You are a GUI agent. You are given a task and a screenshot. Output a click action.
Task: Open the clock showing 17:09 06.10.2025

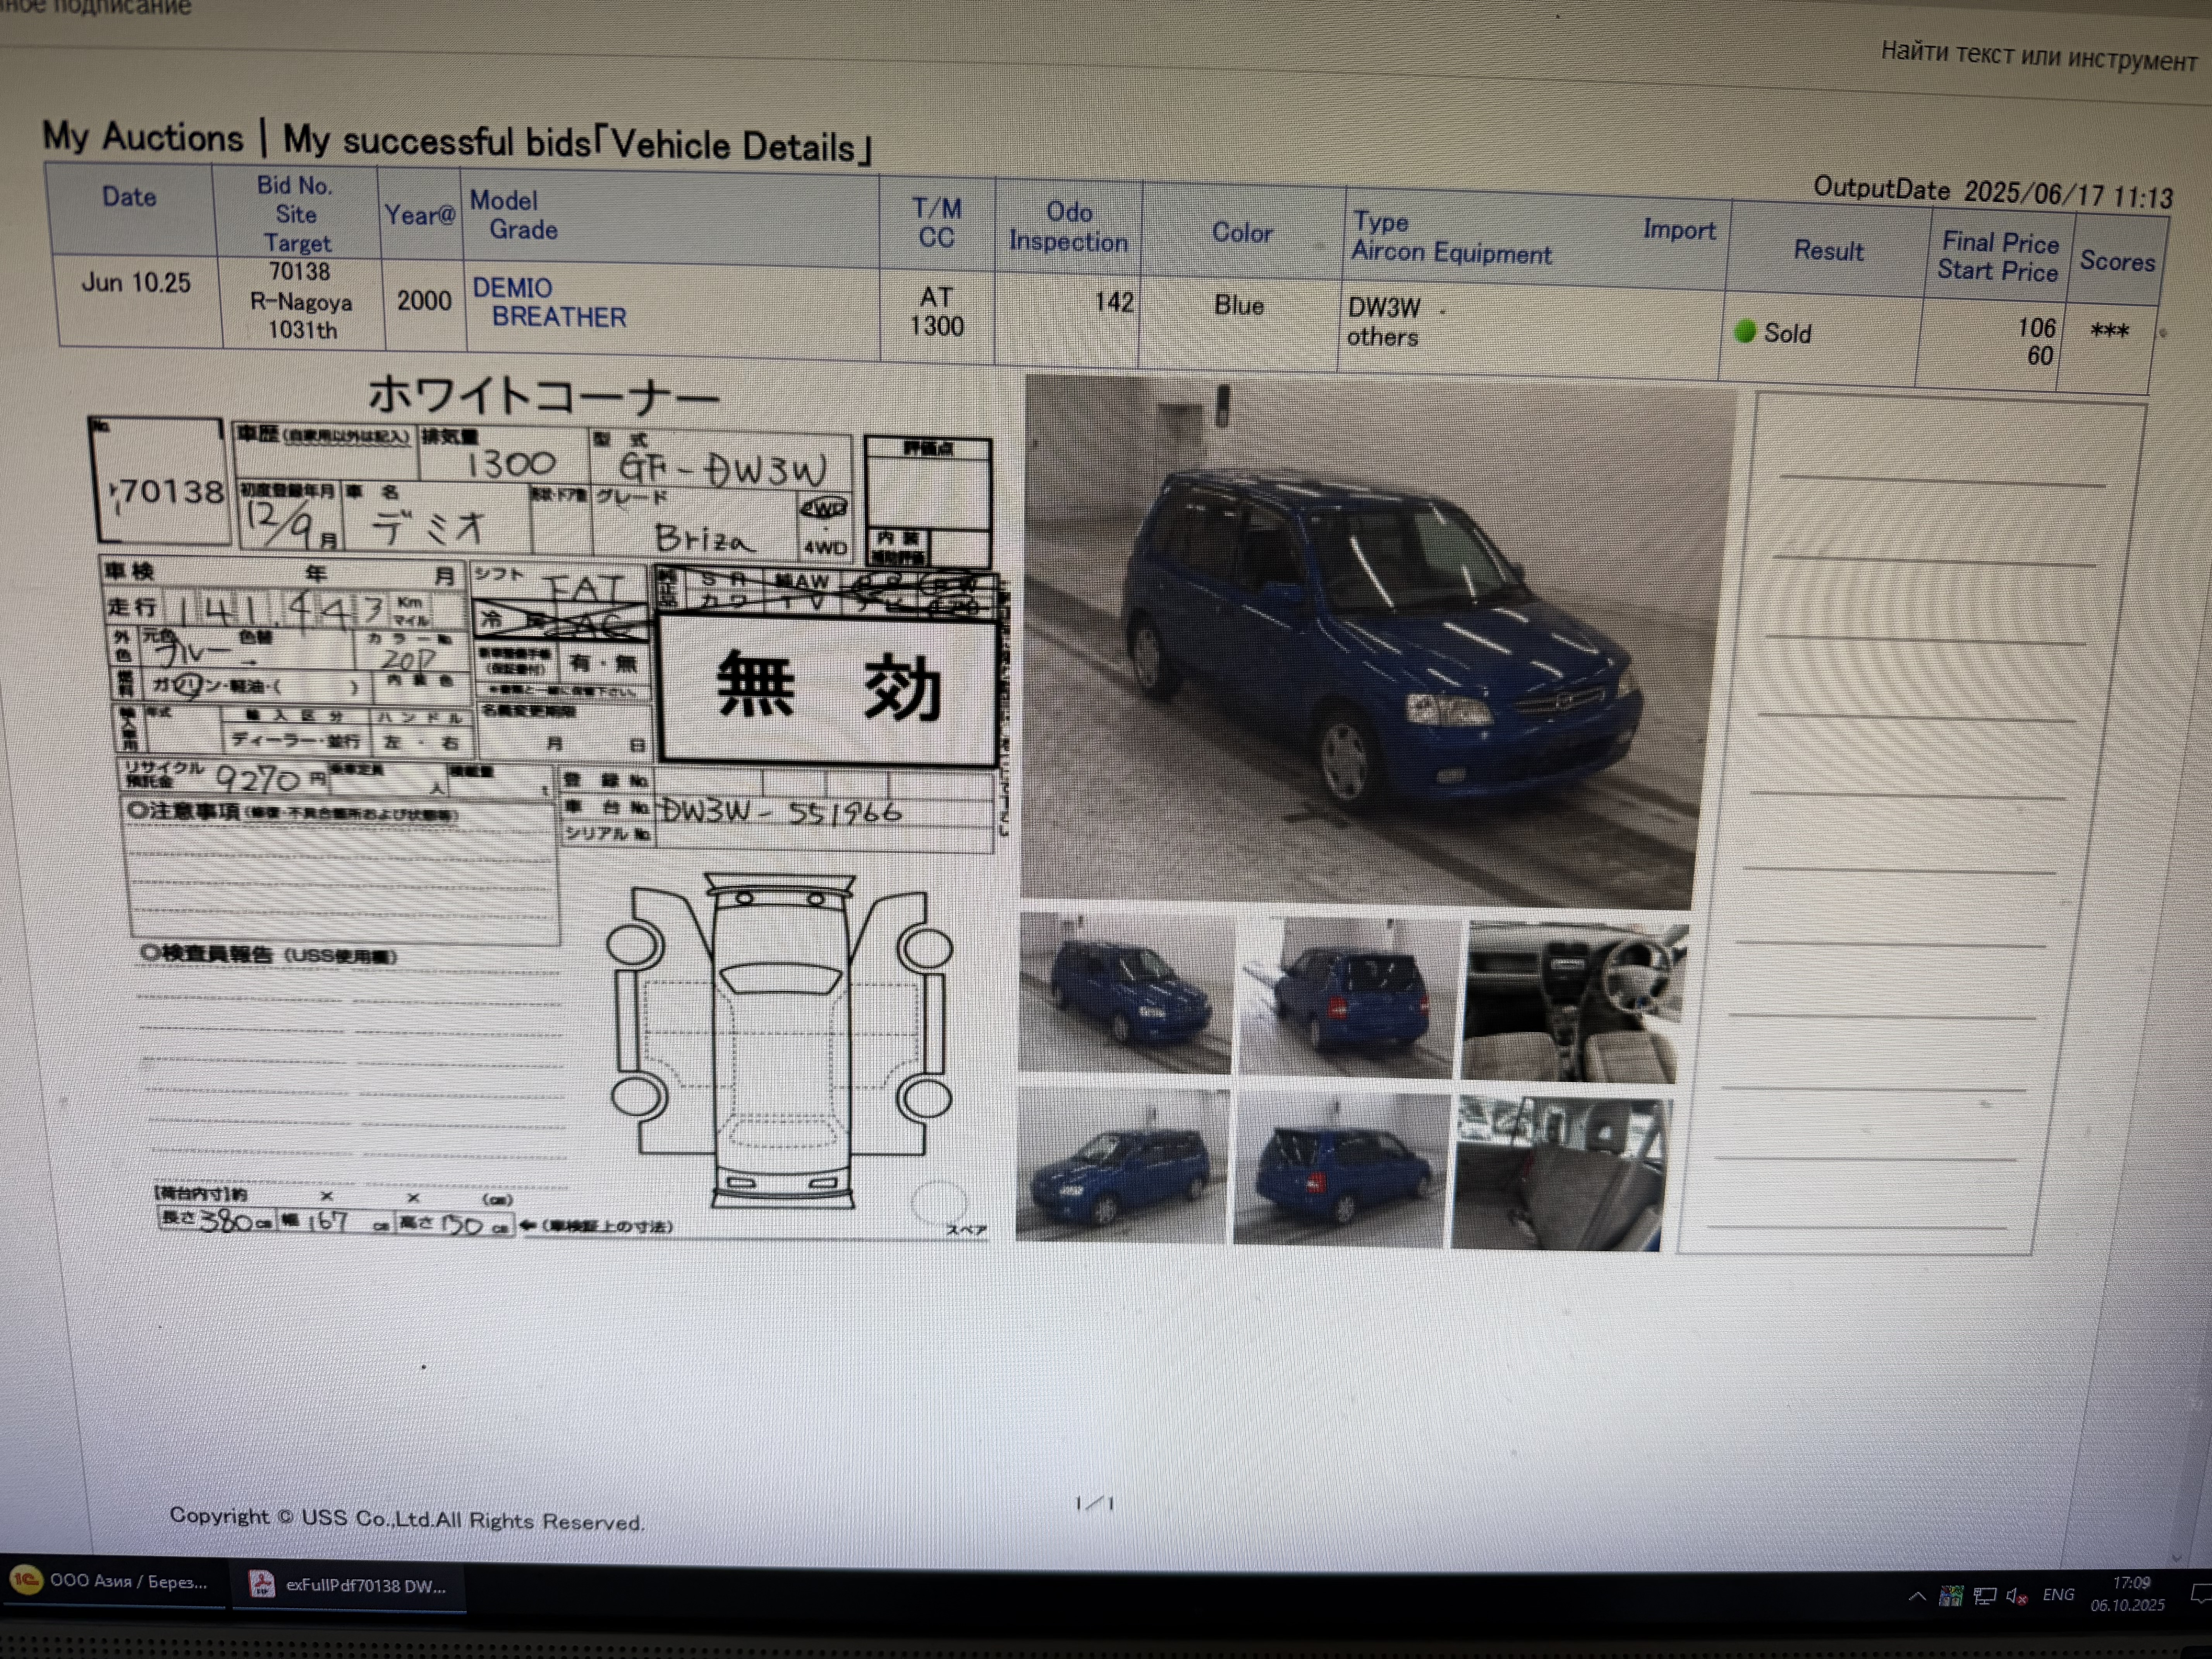pos(2128,1594)
